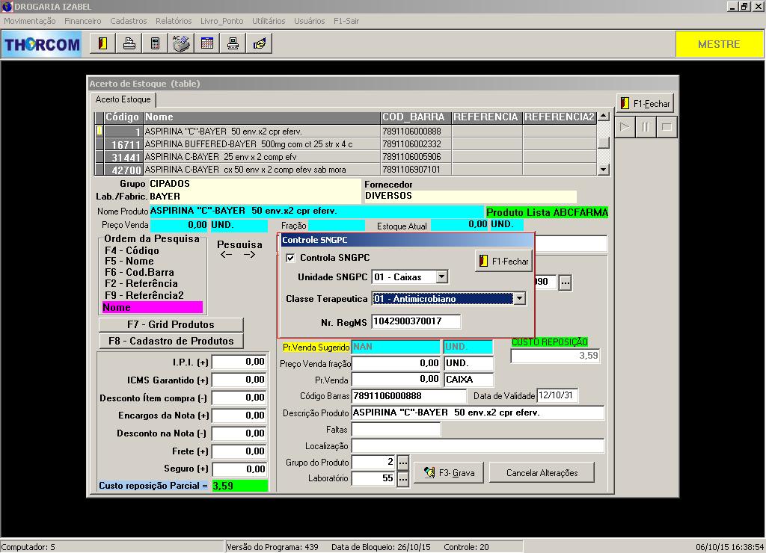Click the F6 - Cod.Barra search order option
Viewport: 766px width, 553px height.
point(139,272)
